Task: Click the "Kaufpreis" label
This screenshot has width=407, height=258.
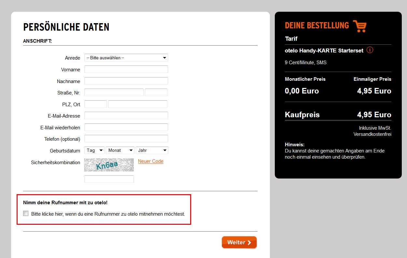Action: click(x=302, y=115)
